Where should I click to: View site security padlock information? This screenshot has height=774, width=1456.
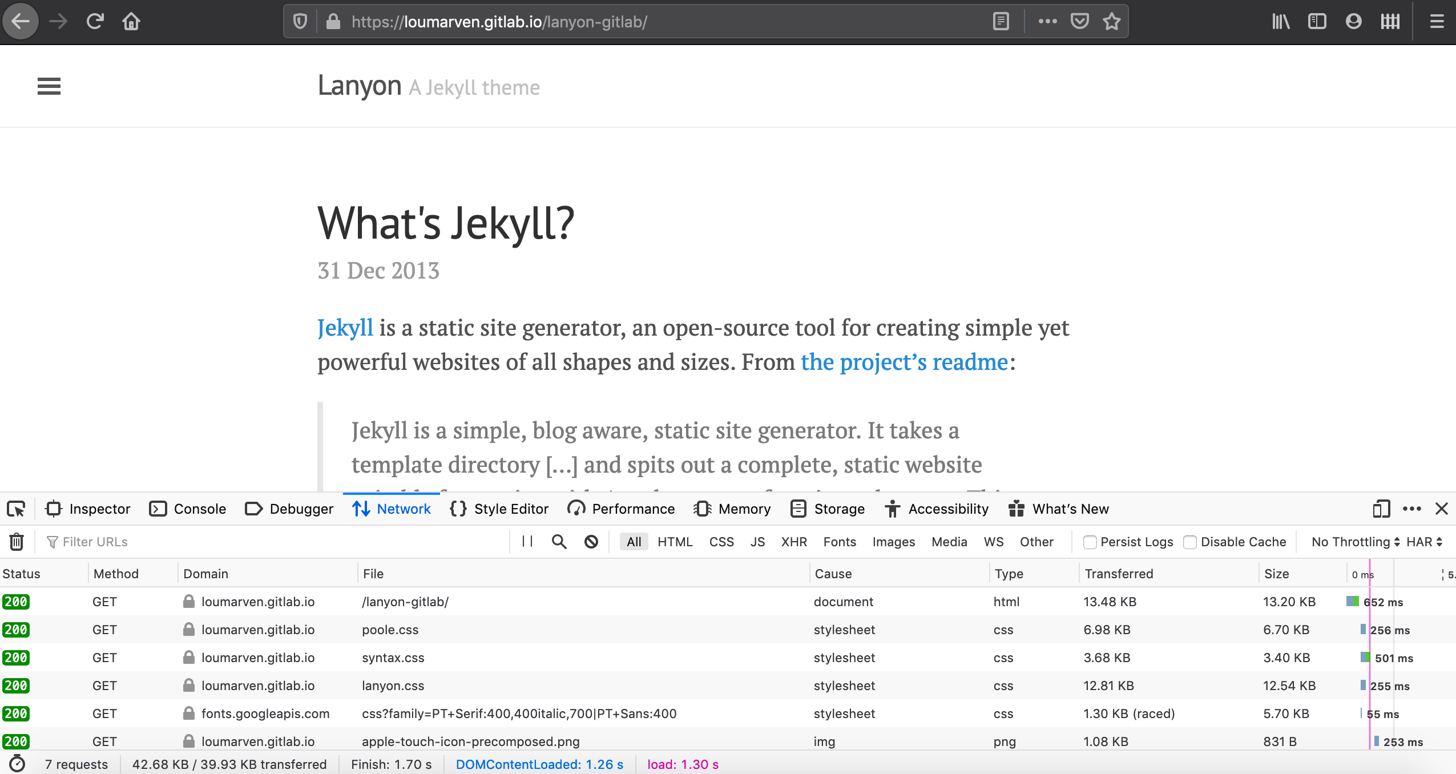(333, 22)
